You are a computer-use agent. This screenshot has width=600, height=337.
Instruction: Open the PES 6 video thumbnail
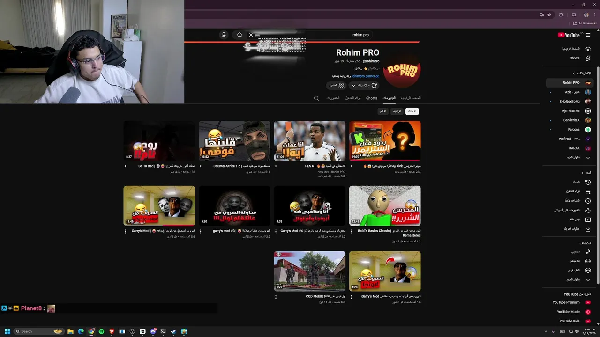[x=309, y=141]
